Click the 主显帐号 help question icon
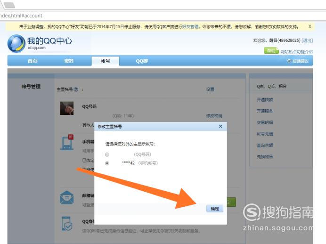This screenshot has width=326, height=244. pyautogui.click(x=76, y=89)
